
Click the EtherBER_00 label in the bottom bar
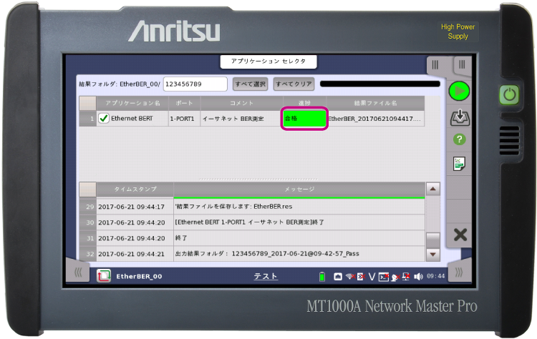click(139, 276)
